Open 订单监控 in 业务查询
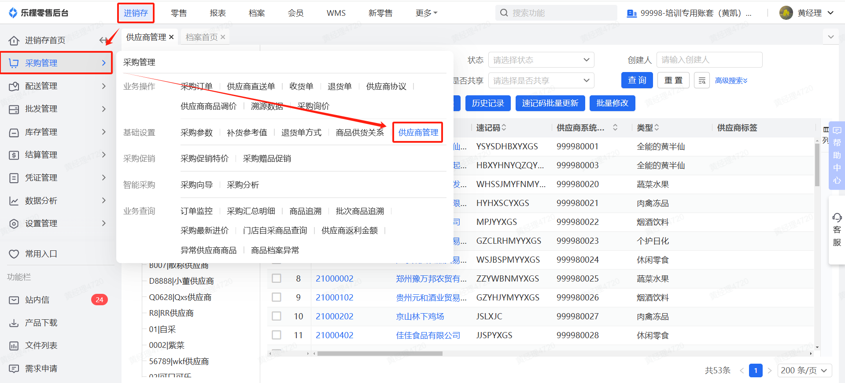 click(196, 211)
